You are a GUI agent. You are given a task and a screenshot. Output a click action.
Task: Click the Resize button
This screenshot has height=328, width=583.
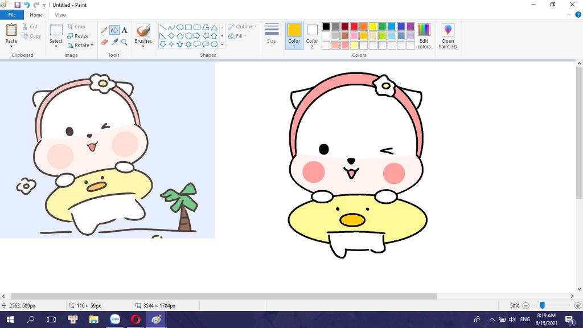pyautogui.click(x=77, y=36)
